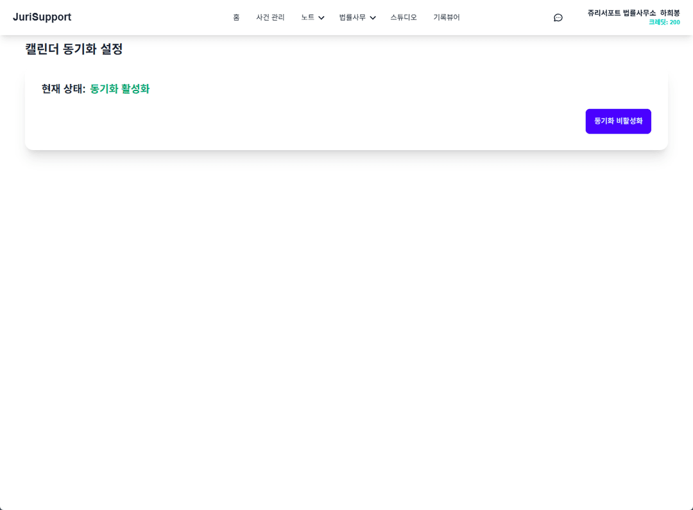This screenshot has height=510, width=693.
Task: Select 스튜디오 from the navigation
Action: (x=404, y=17)
